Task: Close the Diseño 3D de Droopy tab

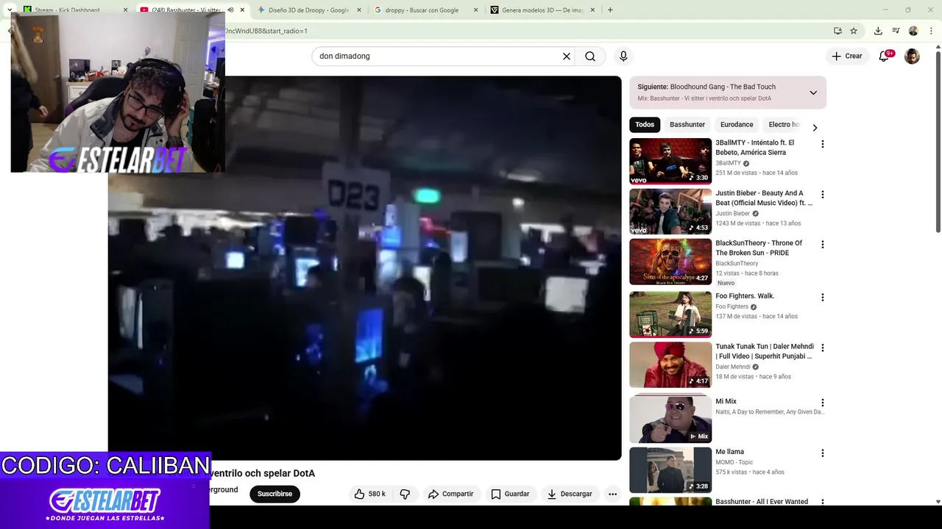Action: [359, 10]
